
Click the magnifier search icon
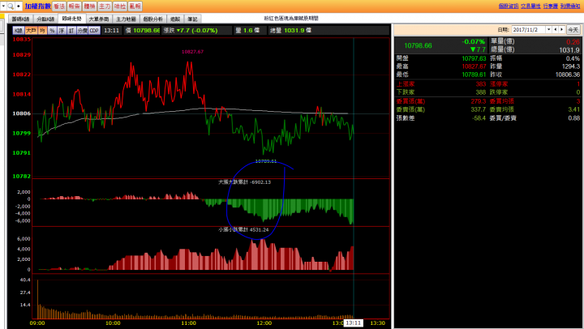11,6
